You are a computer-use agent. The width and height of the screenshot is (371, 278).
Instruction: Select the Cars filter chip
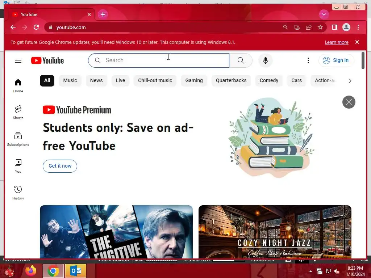pyautogui.click(x=296, y=81)
